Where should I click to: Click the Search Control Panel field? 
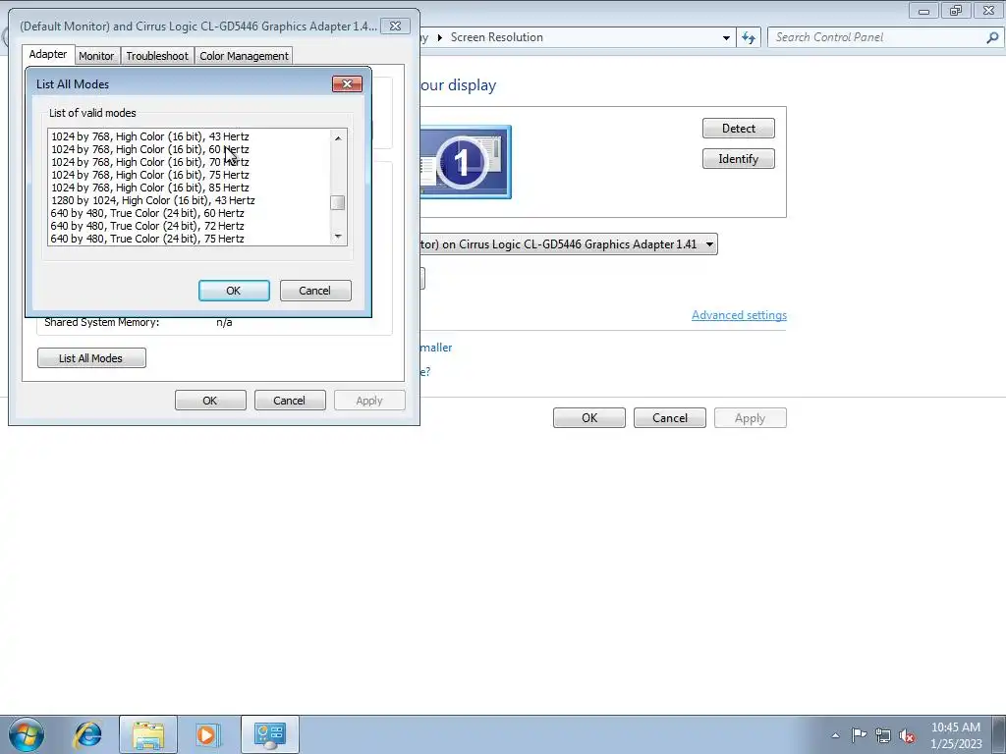point(879,37)
